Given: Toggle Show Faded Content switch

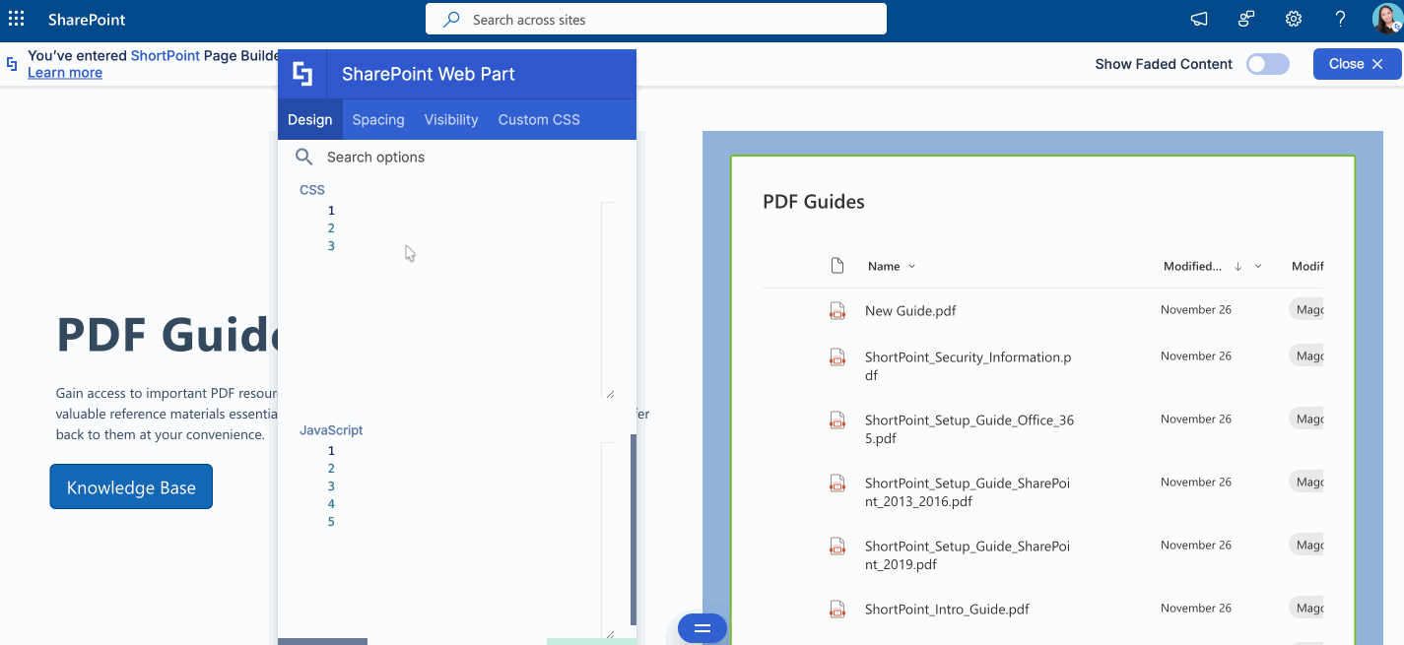Looking at the screenshot, I should tap(1267, 64).
